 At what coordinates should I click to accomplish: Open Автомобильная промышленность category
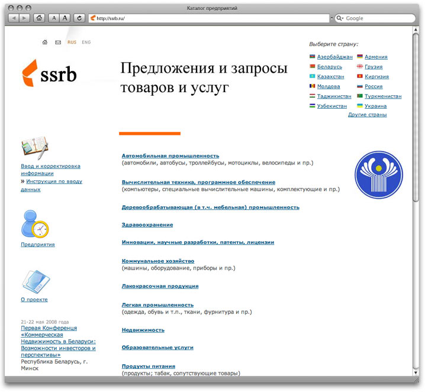[x=170, y=155]
